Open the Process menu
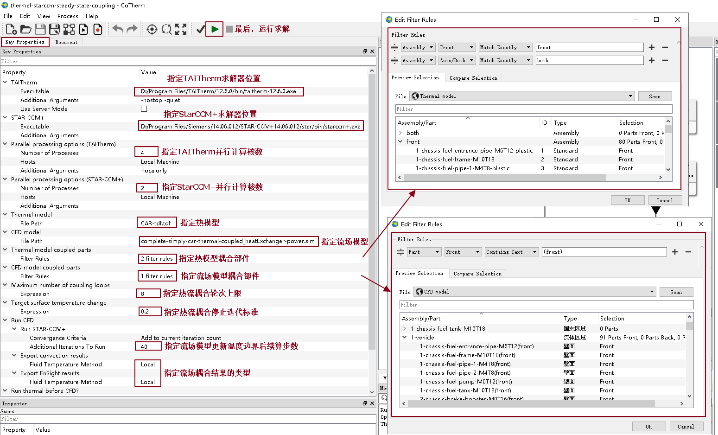718x435 pixels. [68, 16]
